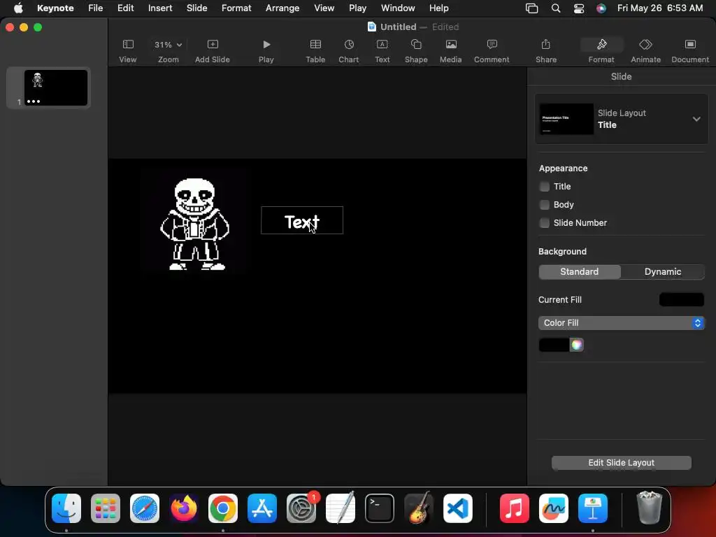
Task: Click the date and time in menu bar
Action: [660, 8]
